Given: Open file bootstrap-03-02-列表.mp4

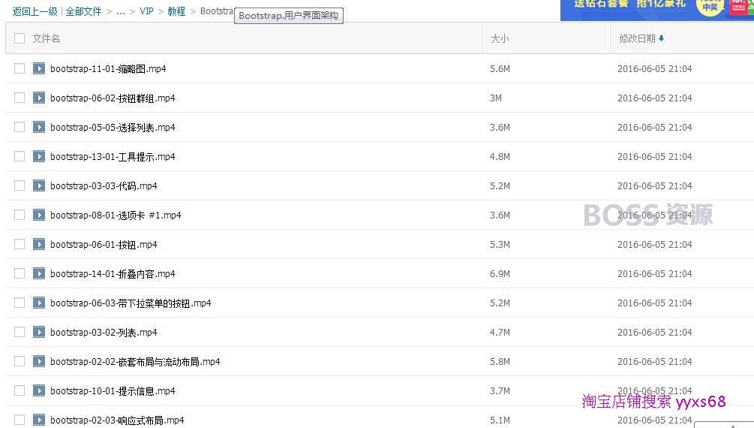Looking at the screenshot, I should [104, 333].
